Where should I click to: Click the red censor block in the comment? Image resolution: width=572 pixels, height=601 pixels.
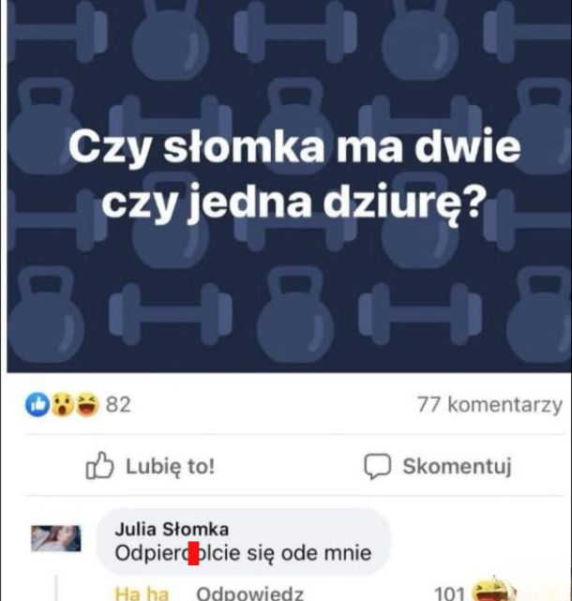(x=193, y=553)
